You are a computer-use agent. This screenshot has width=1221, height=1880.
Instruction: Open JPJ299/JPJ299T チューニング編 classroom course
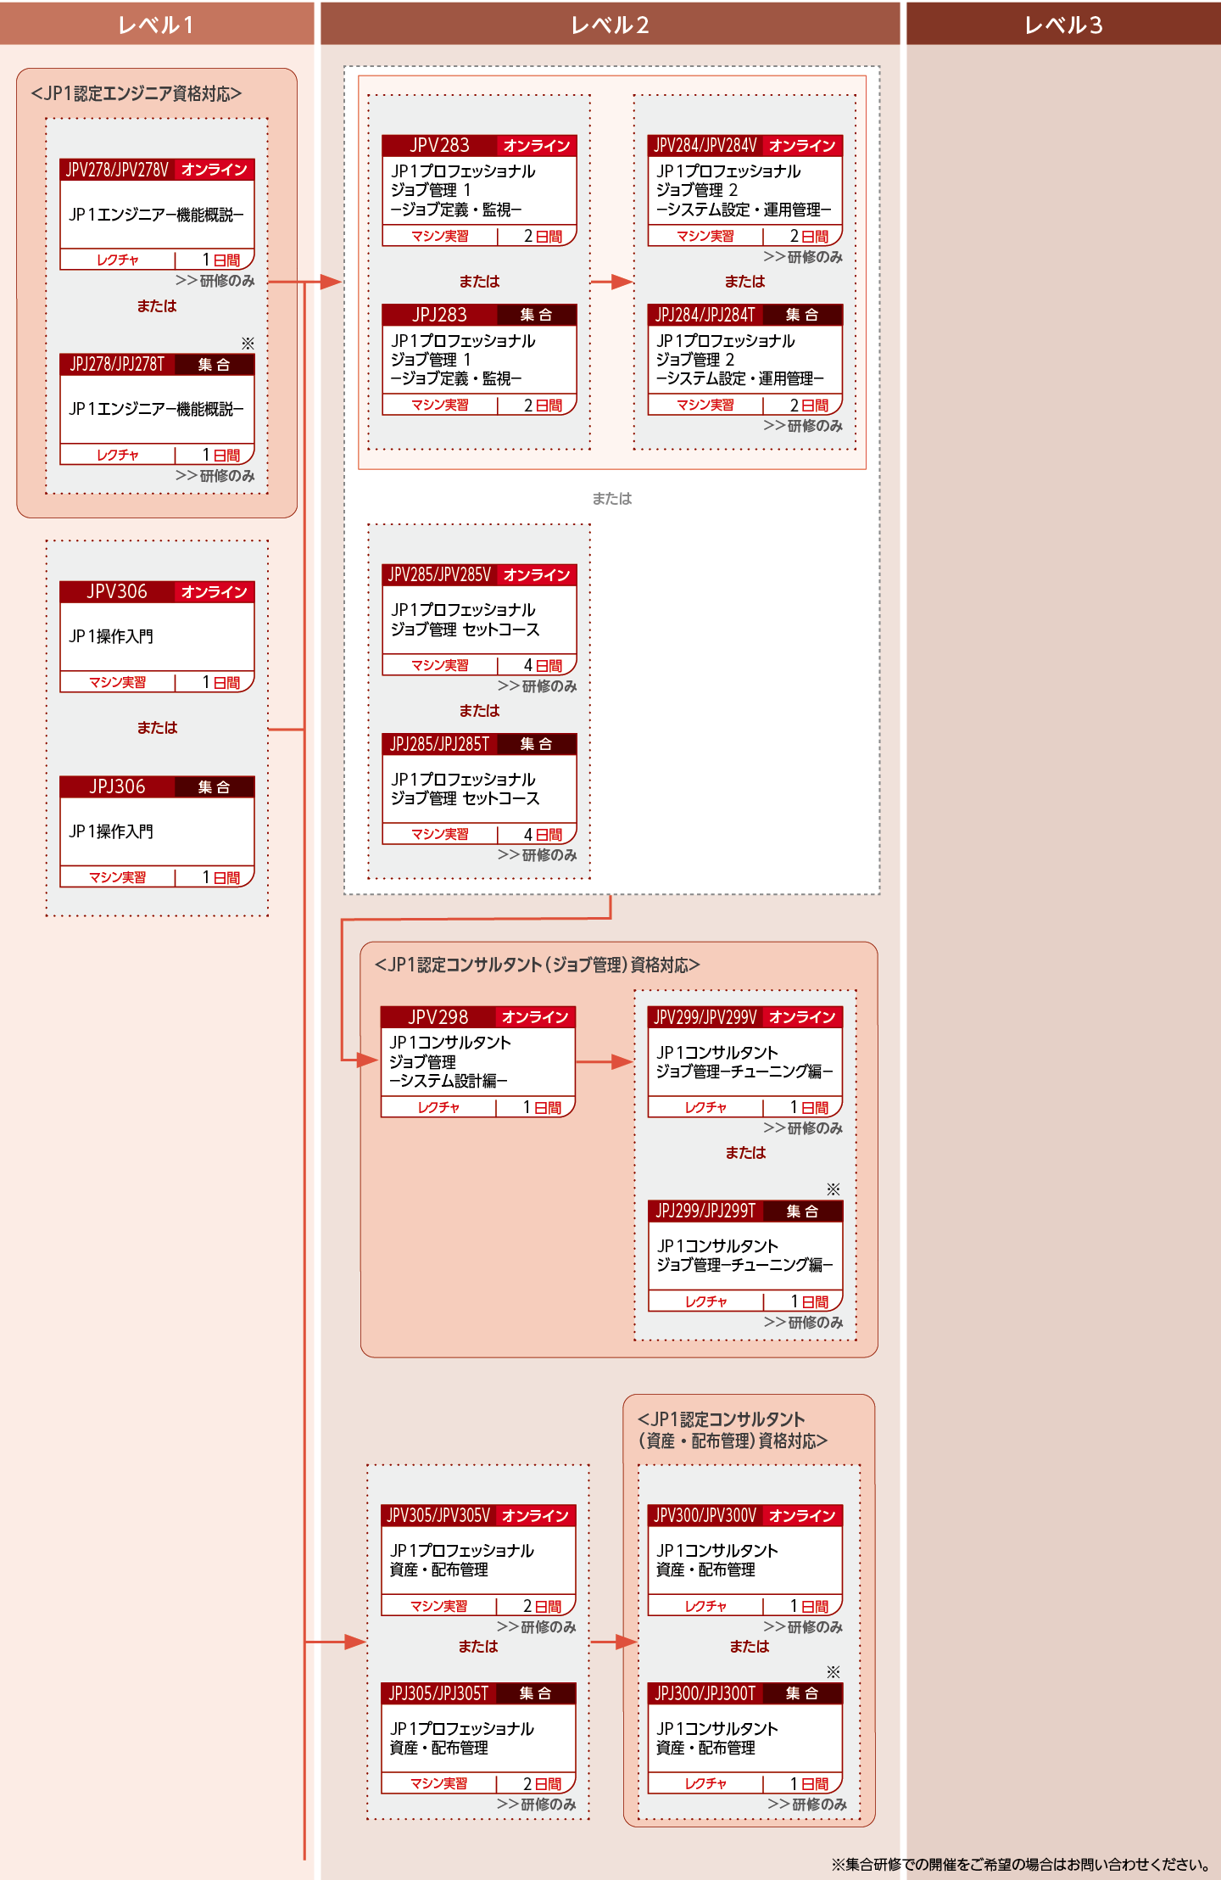[x=745, y=1256]
